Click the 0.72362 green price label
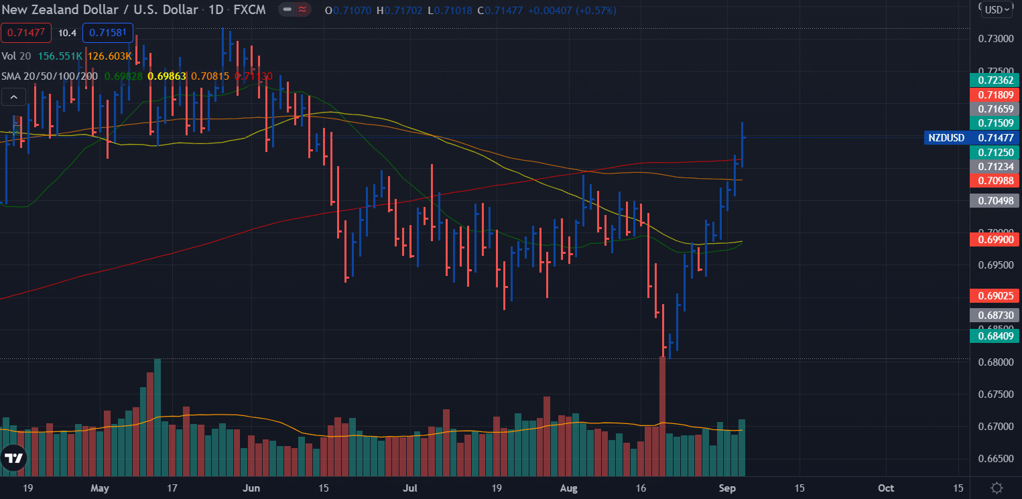1022x499 pixels. click(995, 80)
